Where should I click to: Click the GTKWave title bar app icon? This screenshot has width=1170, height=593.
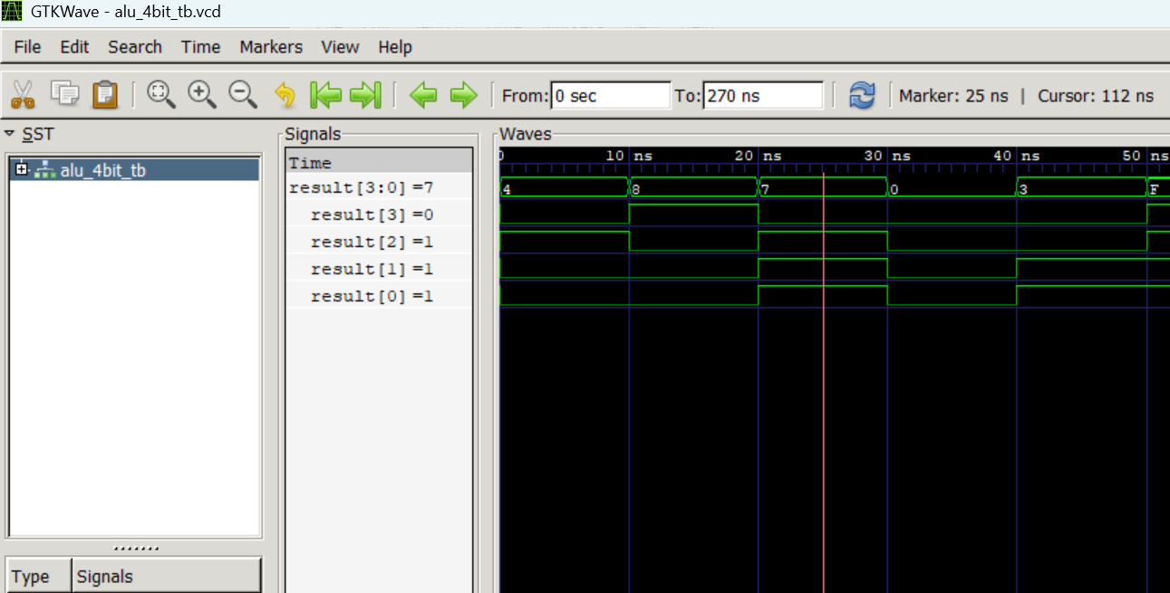coord(12,12)
